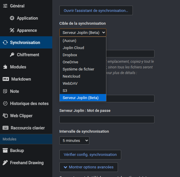Select Dropbox as sync target
Viewport: 180px width, 177px height.
pyautogui.click(x=83, y=55)
